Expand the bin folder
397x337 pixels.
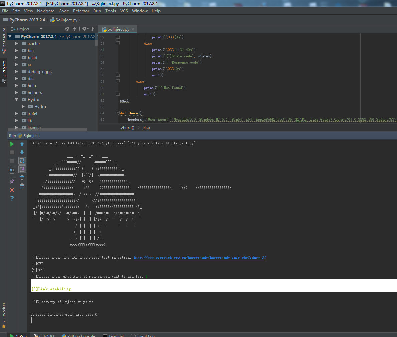click(x=16, y=51)
